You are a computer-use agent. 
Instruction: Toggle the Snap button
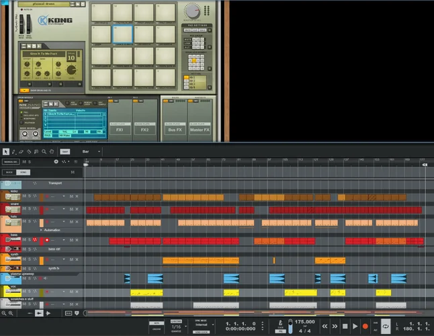65,152
